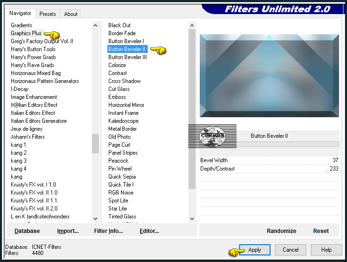Select Horizonaus Pattern Generators
Image resolution: width=347 pixels, height=262 pixels.
pos(45,81)
